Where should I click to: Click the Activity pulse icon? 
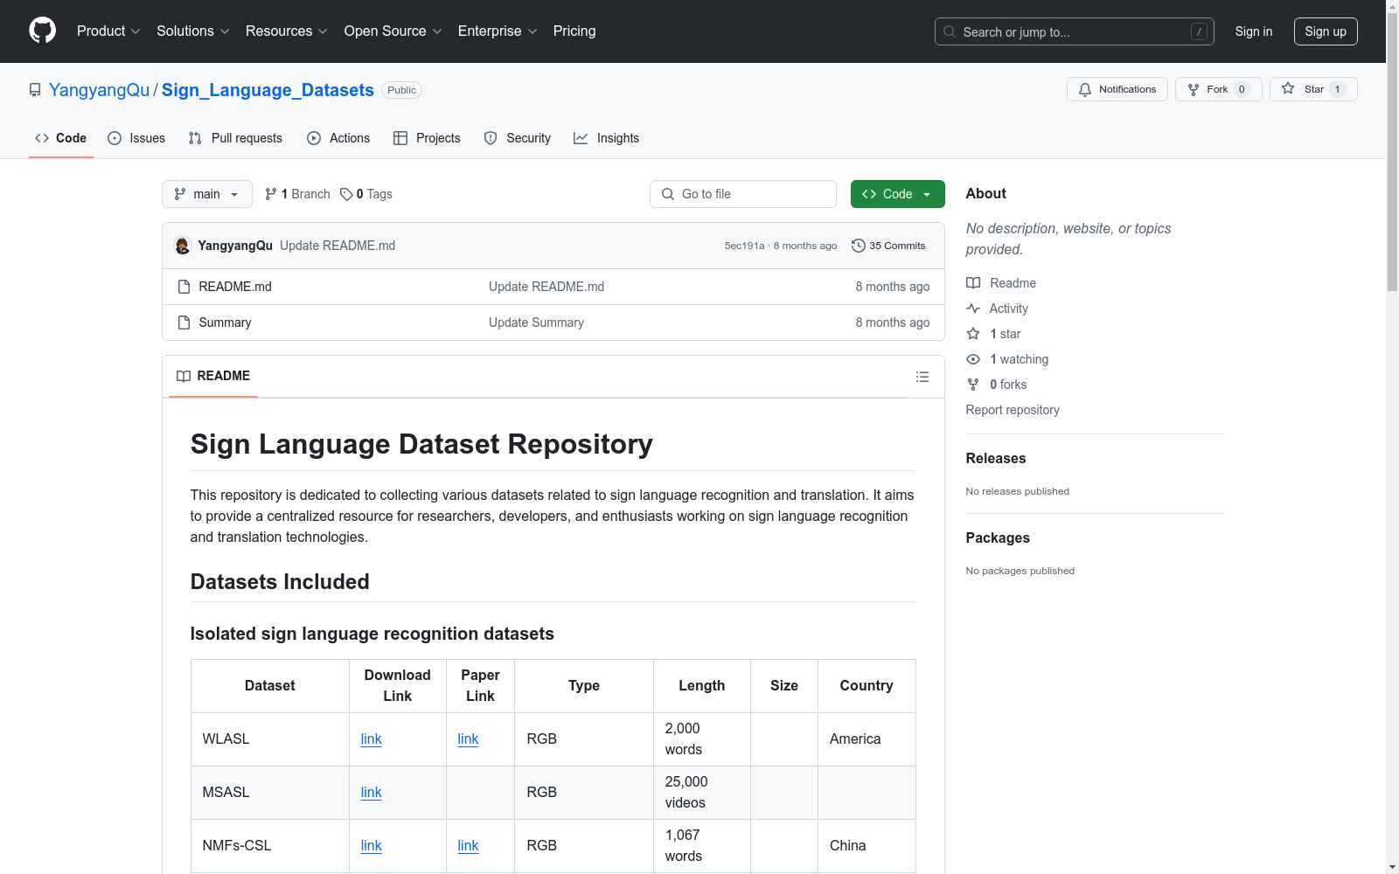(973, 309)
